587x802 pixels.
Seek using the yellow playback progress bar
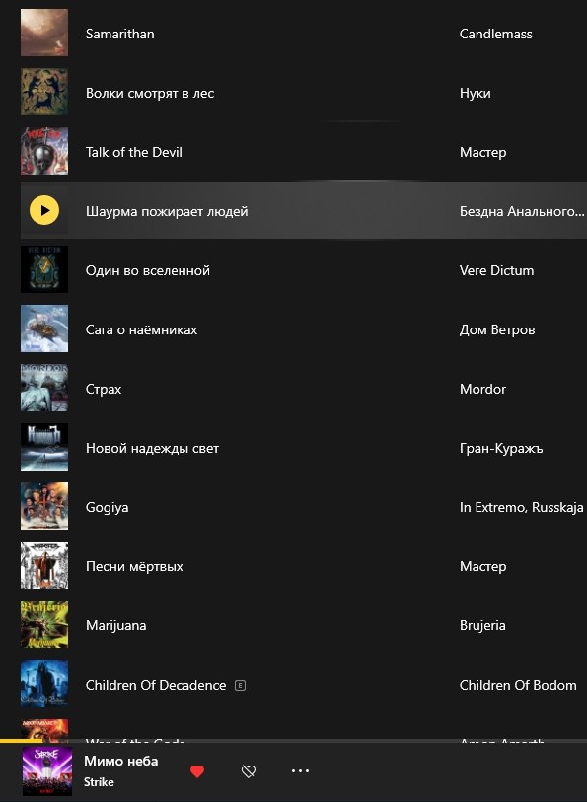[x=294, y=741]
